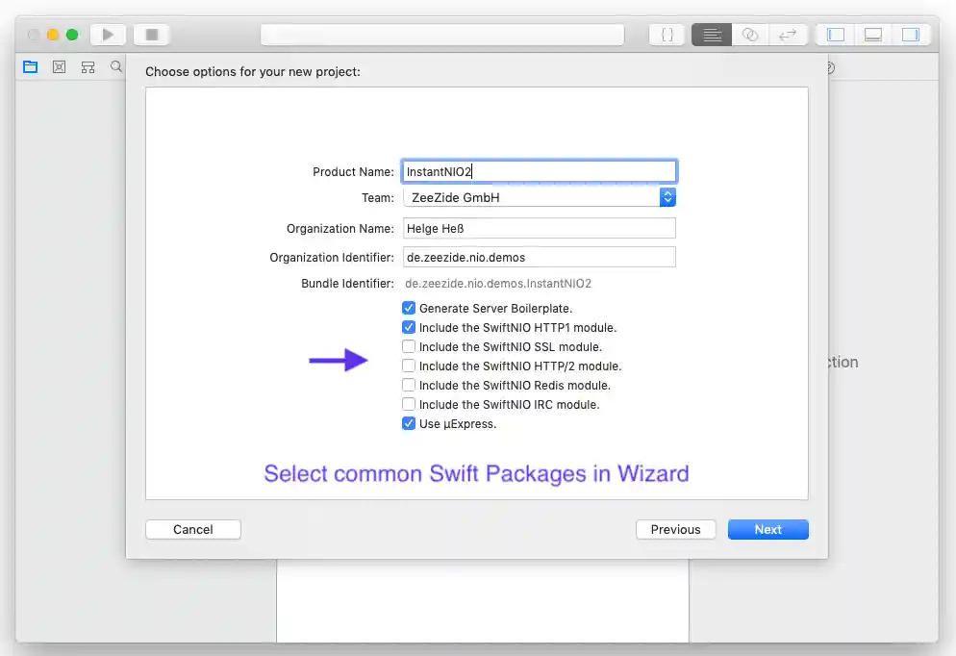Click the Run play button

[x=108, y=33]
